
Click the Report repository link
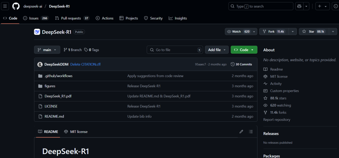point(277,119)
